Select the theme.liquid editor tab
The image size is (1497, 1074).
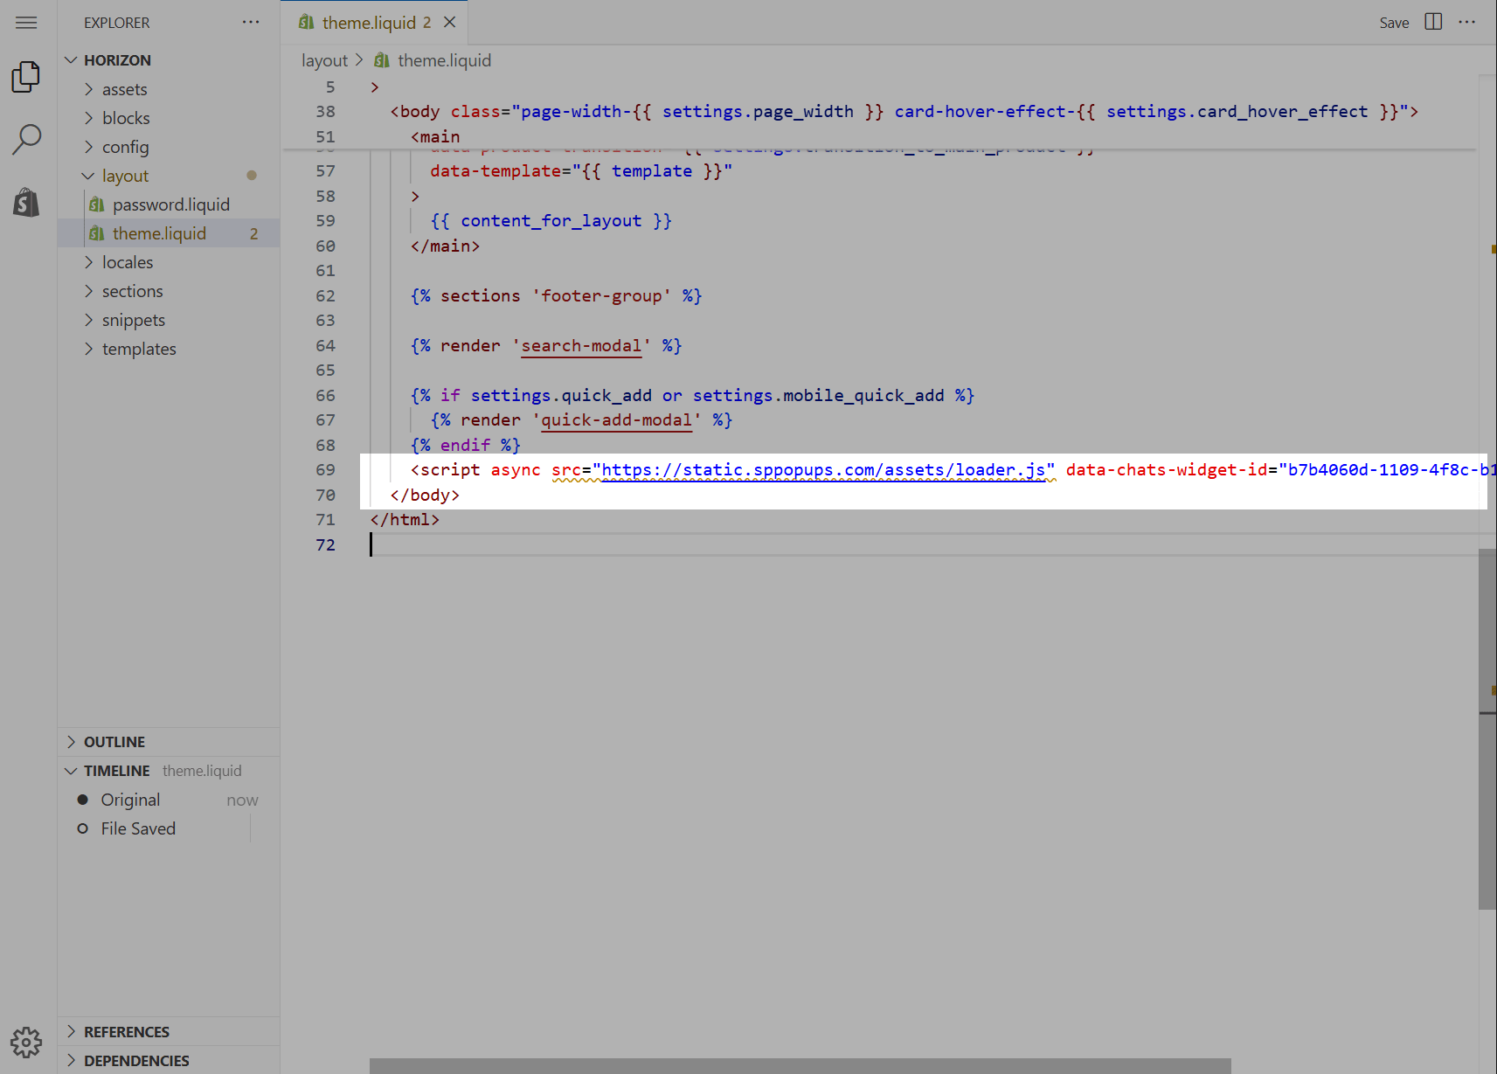point(368,23)
